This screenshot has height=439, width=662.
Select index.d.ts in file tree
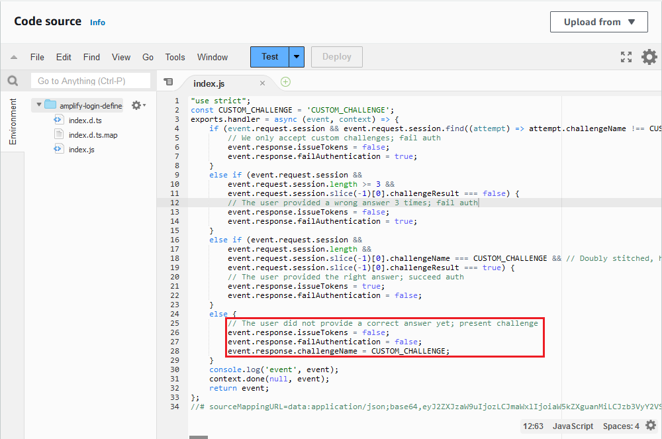click(85, 121)
